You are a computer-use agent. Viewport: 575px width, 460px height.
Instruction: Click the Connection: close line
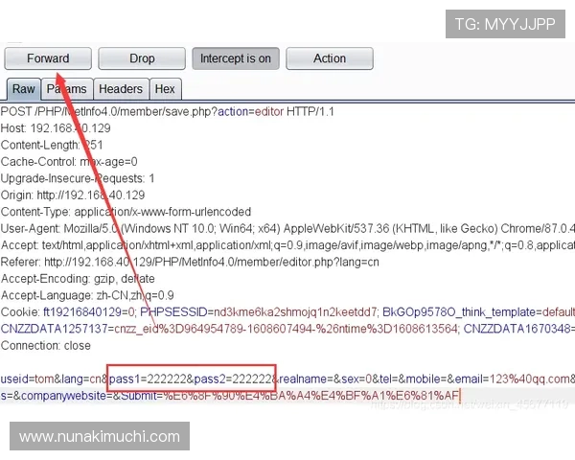tap(46, 346)
